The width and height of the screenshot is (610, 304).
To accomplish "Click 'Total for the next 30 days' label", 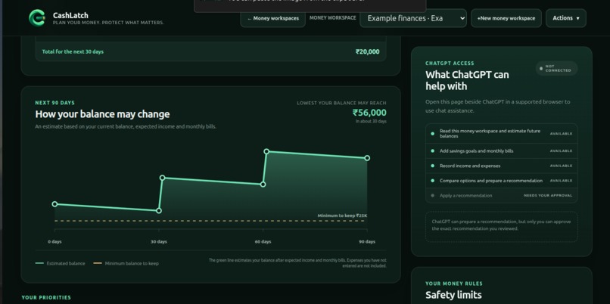I will [73, 51].
